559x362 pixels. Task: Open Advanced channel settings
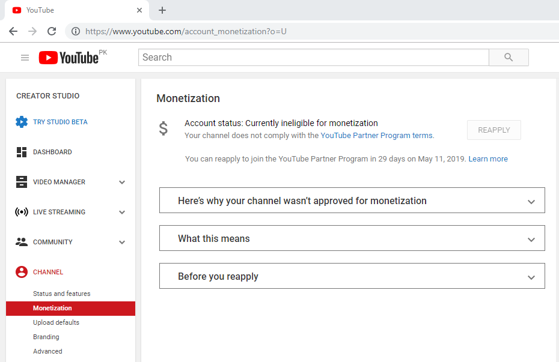[x=47, y=351]
